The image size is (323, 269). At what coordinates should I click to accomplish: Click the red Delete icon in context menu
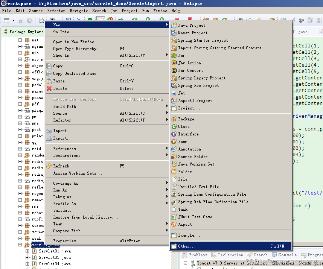pos(49,88)
